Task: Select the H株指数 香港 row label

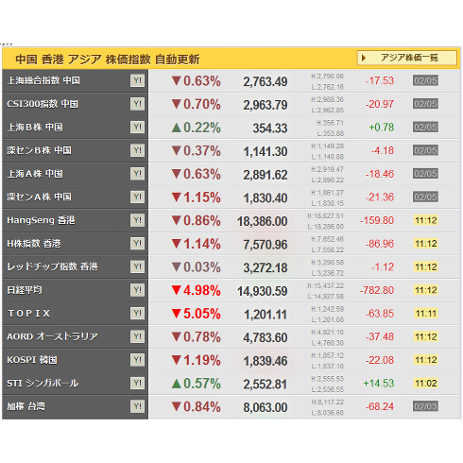Action: click(34, 244)
